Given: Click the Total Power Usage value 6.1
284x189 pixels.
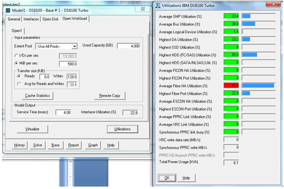Looking at the screenshot, I should pos(231,163).
